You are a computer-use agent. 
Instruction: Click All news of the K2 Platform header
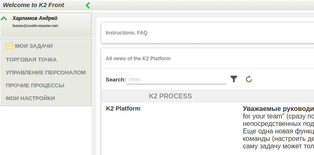click(x=138, y=59)
